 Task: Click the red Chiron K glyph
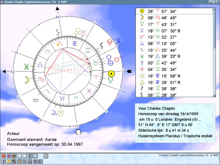tap(84, 33)
